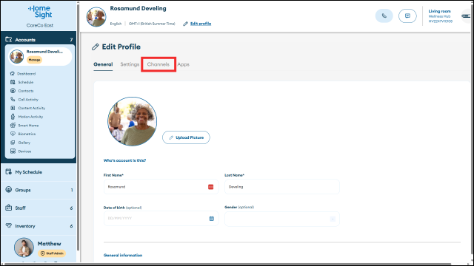Switch to the Settings tab
This screenshot has height=266, width=474.
(x=130, y=64)
